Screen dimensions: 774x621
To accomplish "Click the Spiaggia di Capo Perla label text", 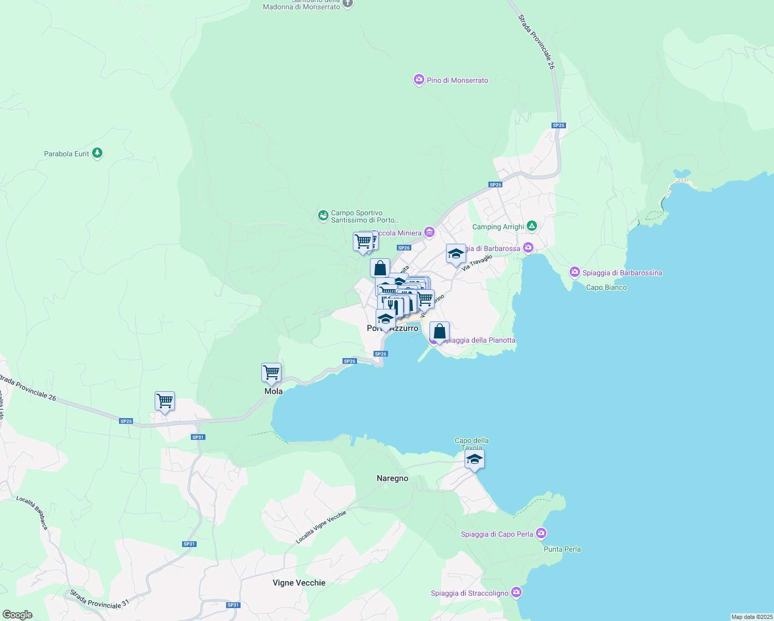I will click(497, 534).
